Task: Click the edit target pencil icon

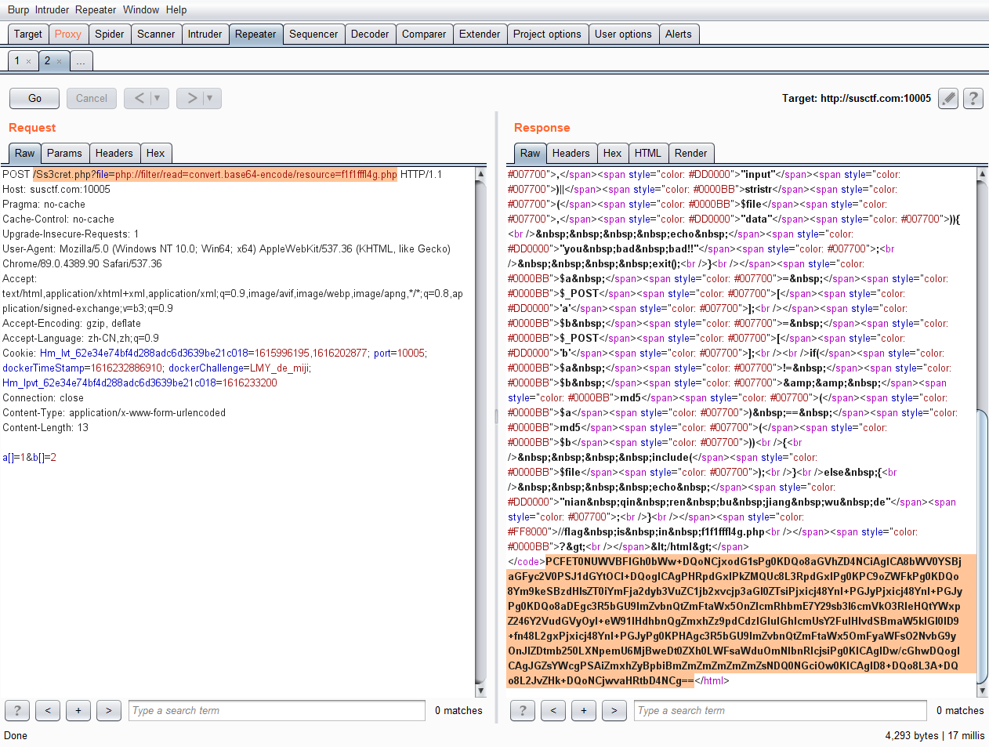Action: (x=948, y=99)
